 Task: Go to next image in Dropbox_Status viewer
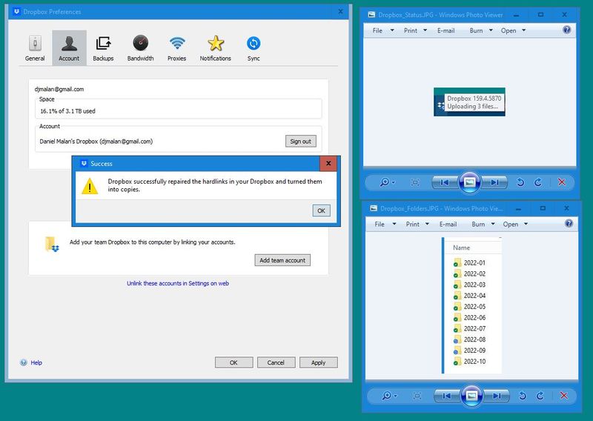[494, 182]
